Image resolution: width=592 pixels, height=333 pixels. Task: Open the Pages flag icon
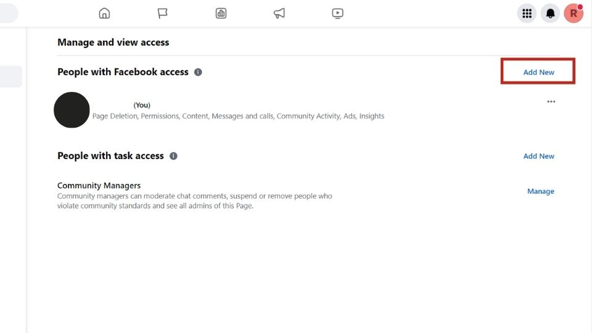(x=162, y=13)
